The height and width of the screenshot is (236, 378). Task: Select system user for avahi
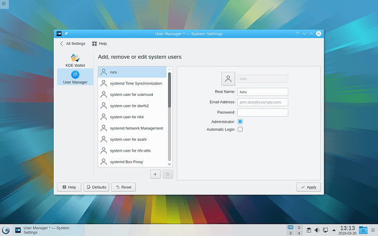click(133, 139)
